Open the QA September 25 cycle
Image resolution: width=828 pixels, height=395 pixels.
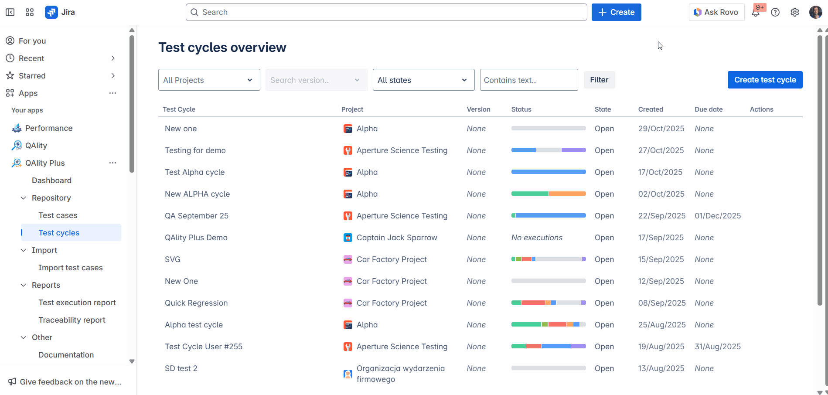pos(197,216)
